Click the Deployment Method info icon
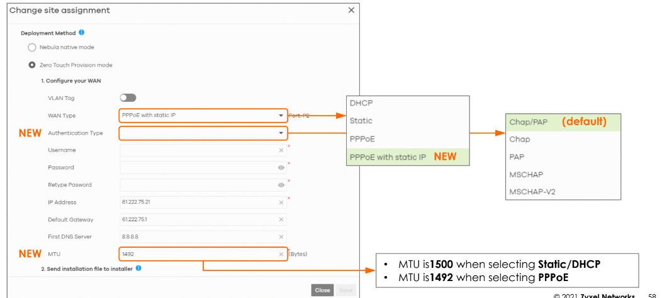Image resolution: width=662 pixels, height=298 pixels. [82, 33]
